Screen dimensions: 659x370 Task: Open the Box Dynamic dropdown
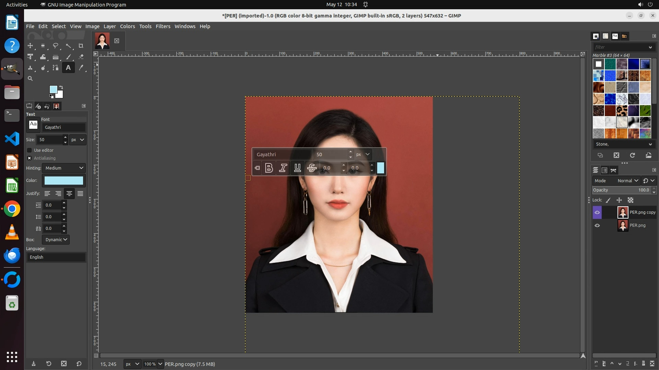click(56, 240)
